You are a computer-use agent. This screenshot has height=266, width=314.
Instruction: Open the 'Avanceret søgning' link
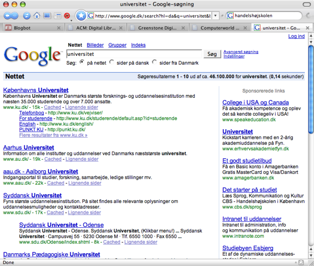coord(241,52)
